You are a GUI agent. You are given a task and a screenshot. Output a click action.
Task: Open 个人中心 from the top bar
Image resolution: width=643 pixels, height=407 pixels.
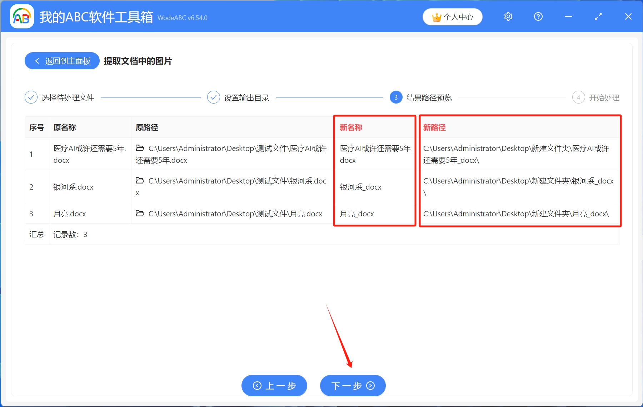coord(452,16)
